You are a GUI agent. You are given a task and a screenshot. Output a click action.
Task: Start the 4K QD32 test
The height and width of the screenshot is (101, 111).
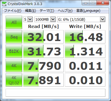[14, 80]
